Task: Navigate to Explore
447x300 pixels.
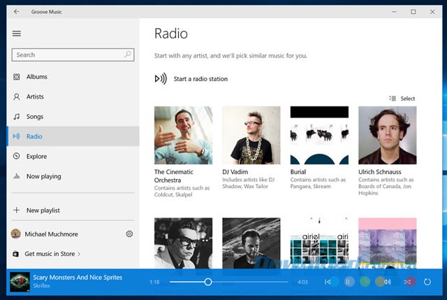Action: tap(36, 157)
